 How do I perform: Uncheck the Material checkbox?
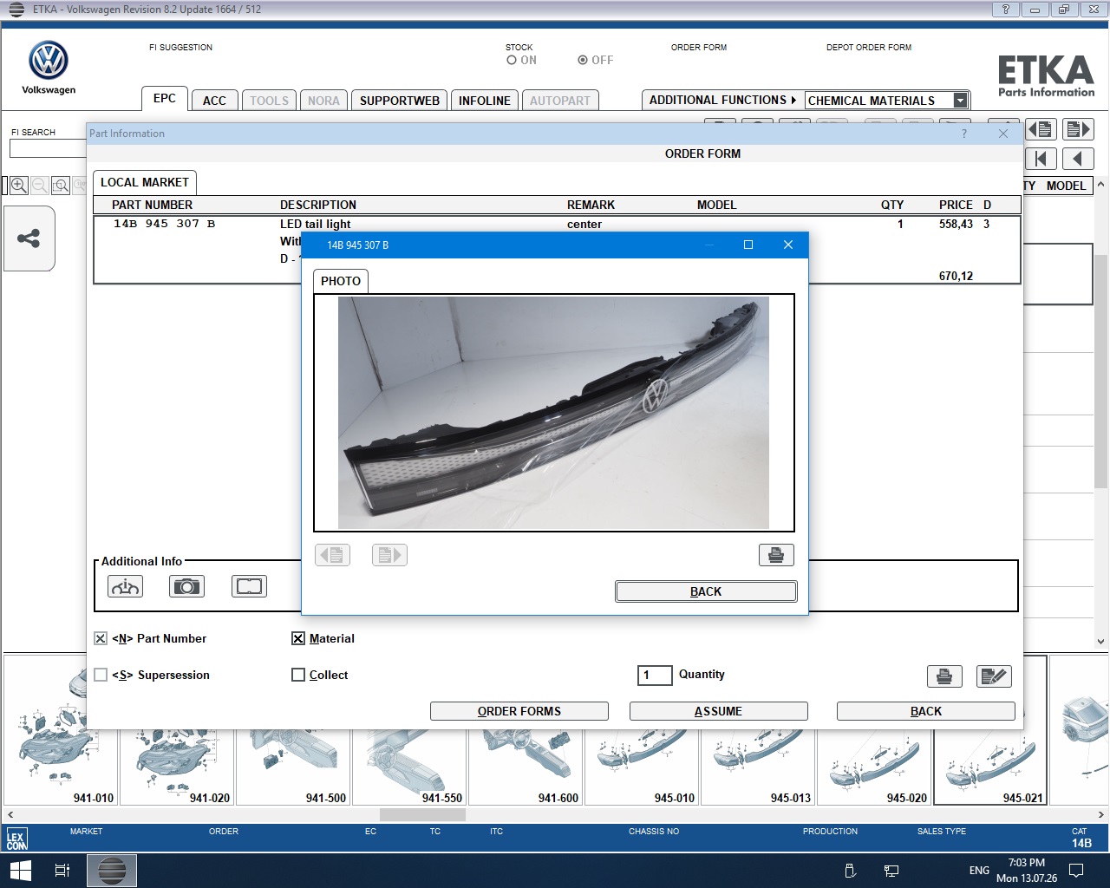click(x=298, y=638)
